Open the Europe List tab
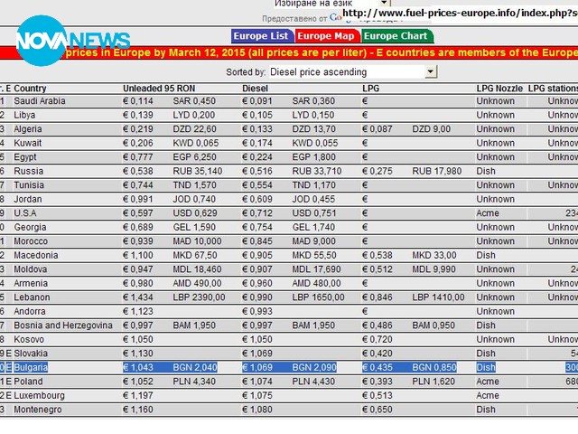Viewport: 578px width, 434px height. click(x=261, y=36)
